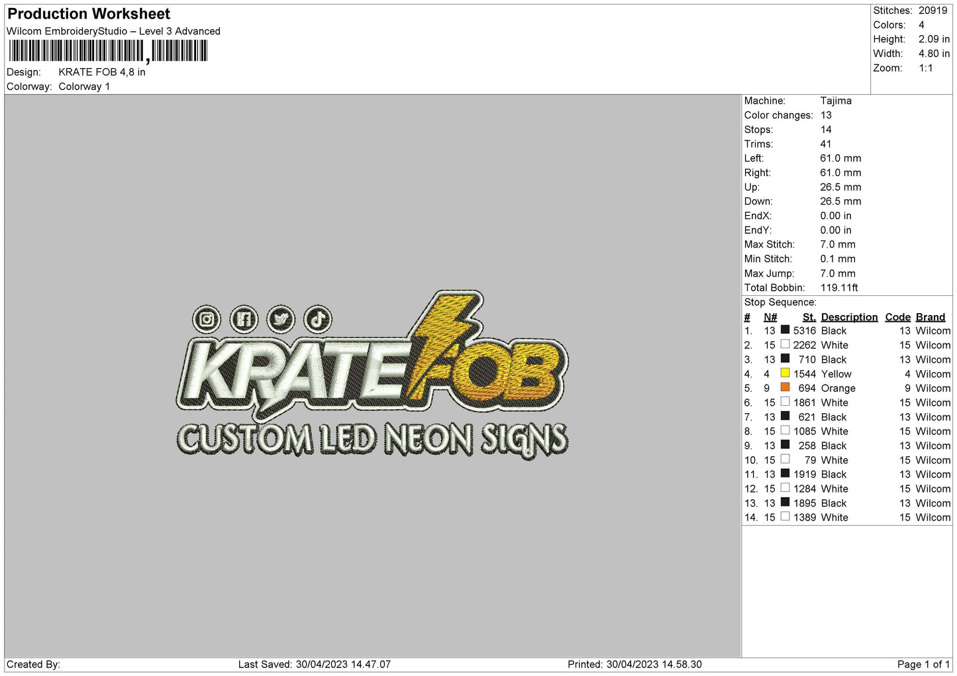Click the black swatch for stop 1
957x676 pixels.
pos(785,330)
